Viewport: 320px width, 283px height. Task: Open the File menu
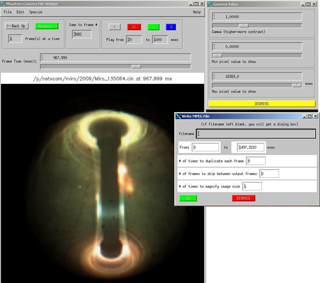tap(7, 12)
